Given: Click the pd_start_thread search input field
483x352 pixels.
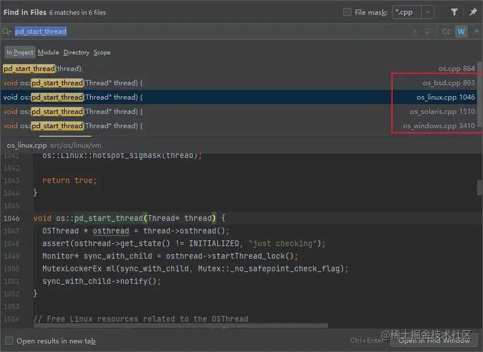Looking at the screenshot, I should 211,31.
